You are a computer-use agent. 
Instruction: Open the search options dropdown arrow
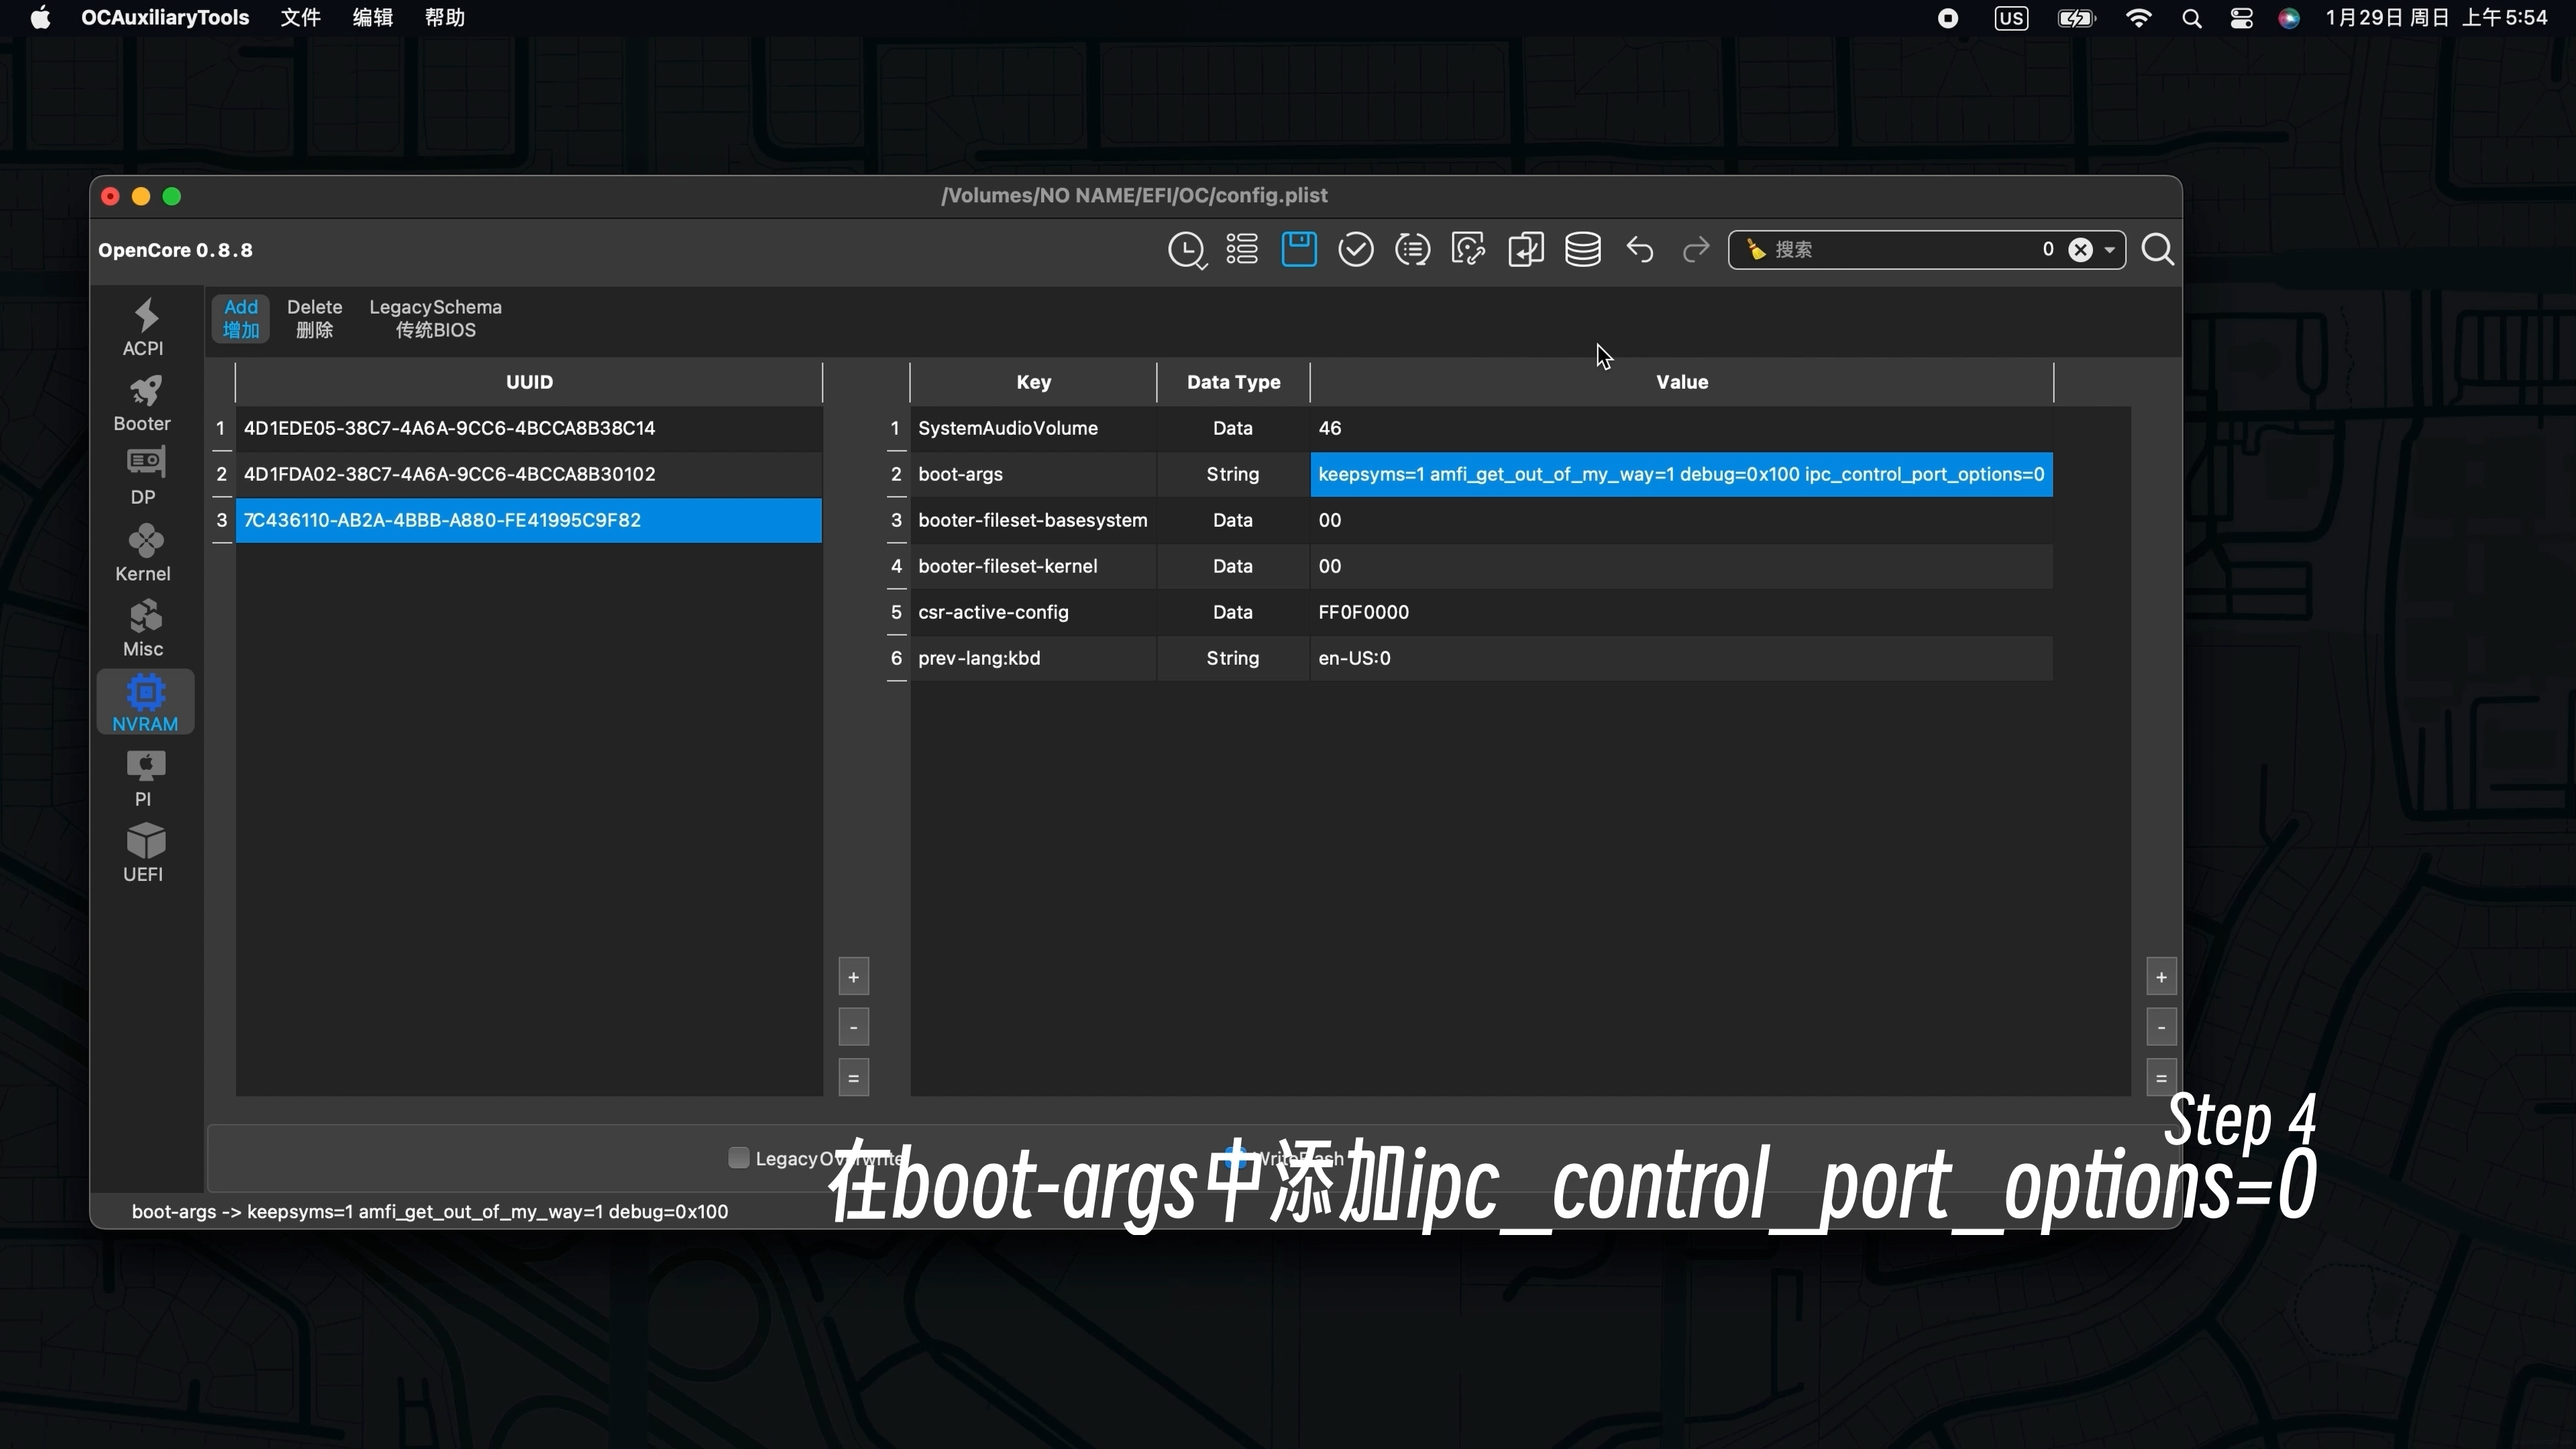pyautogui.click(x=2110, y=250)
